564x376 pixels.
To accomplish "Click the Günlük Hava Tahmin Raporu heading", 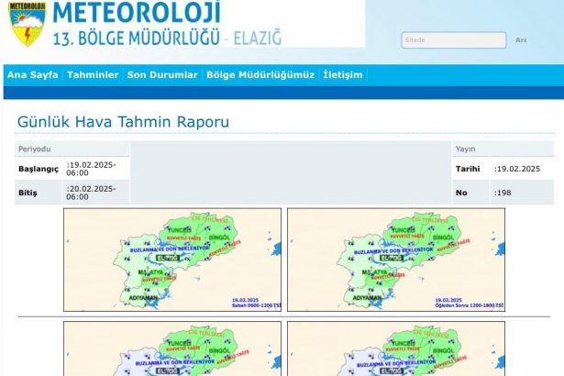I will [123, 122].
